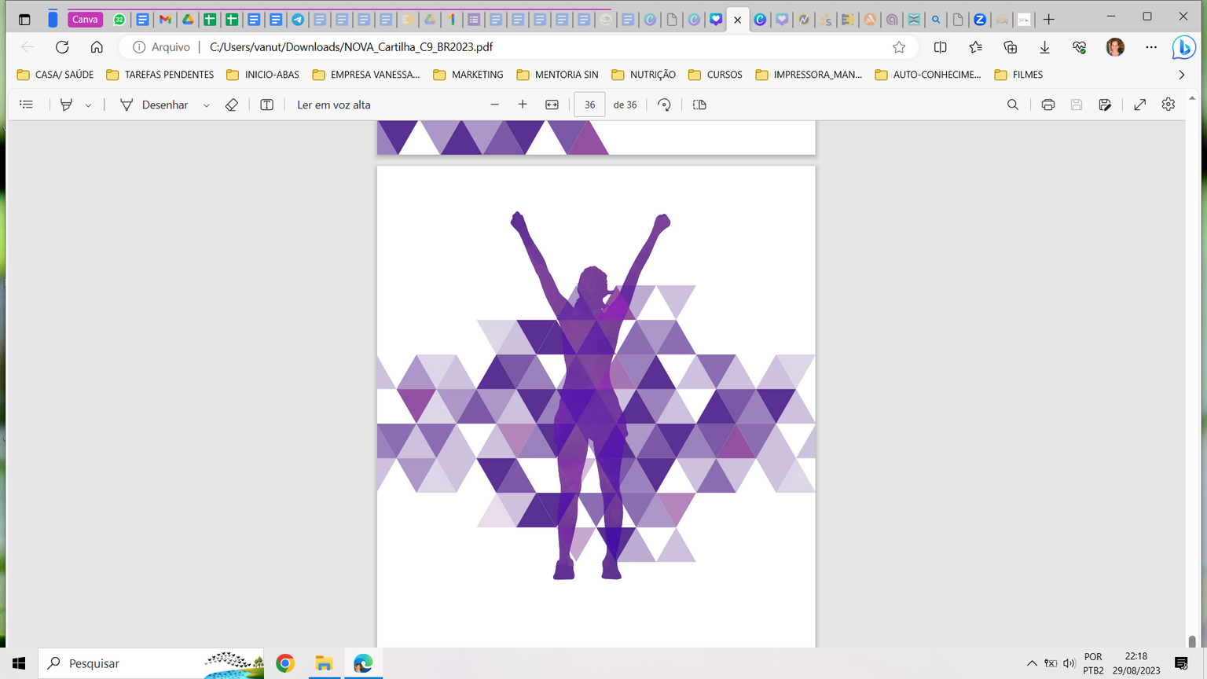Select the Eraser tool in PDF toolbar
The height and width of the screenshot is (679, 1207).
(231, 105)
